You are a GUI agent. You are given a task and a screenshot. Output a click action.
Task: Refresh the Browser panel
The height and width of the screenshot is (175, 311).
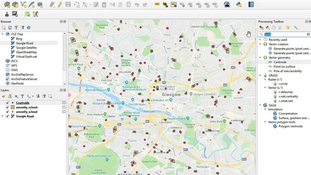(10, 28)
